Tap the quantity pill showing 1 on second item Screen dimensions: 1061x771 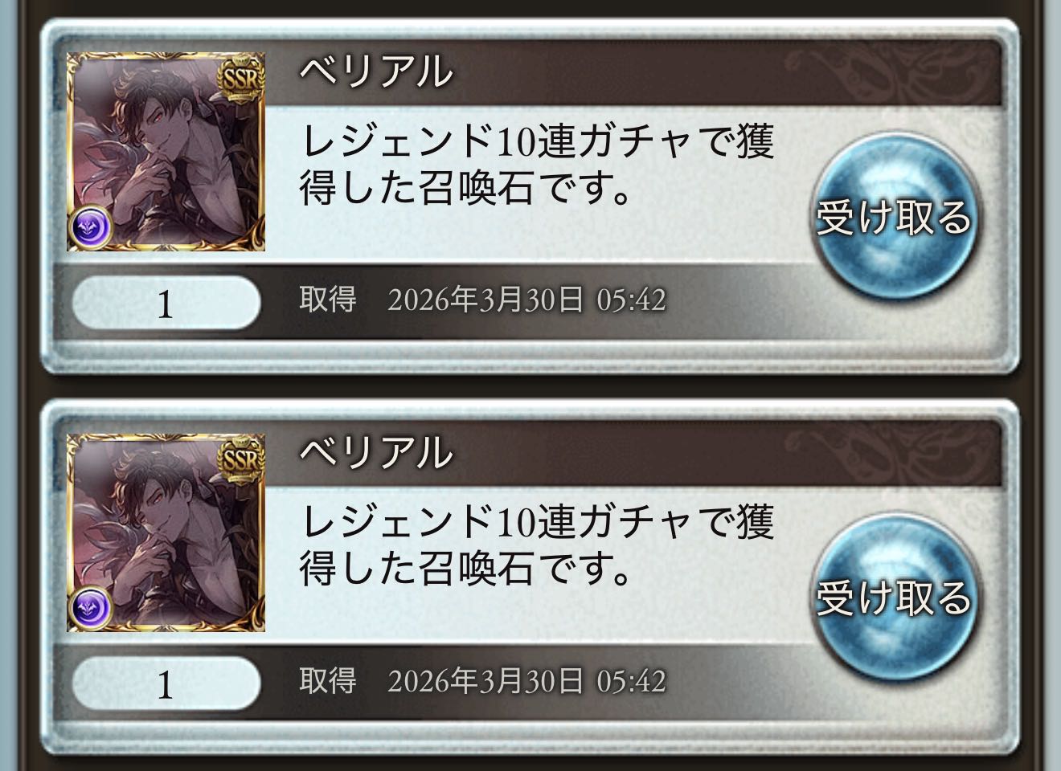point(166,683)
